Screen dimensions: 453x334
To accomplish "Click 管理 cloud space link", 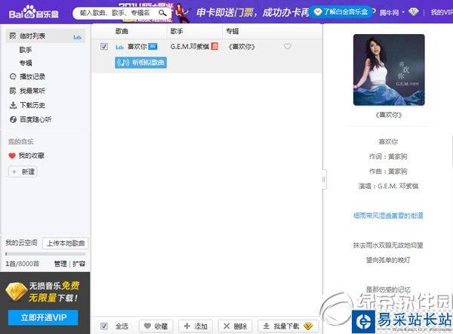I will pos(60,264).
